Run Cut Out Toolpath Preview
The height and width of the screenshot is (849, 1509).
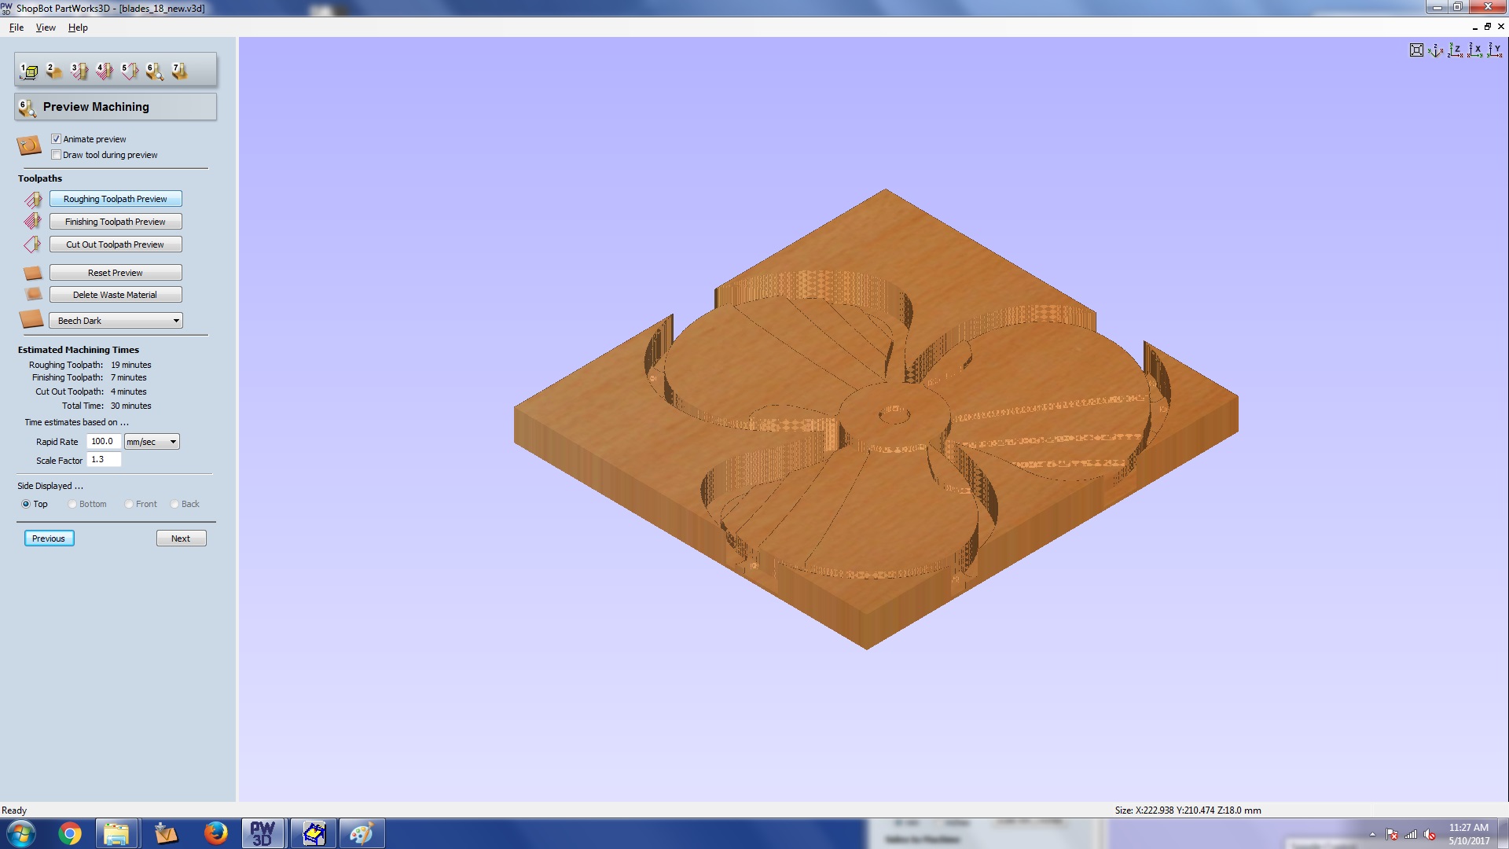(x=116, y=244)
